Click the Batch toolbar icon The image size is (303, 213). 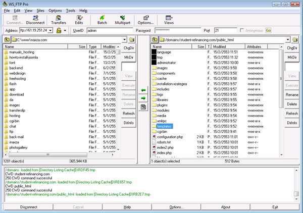[x=102, y=20]
